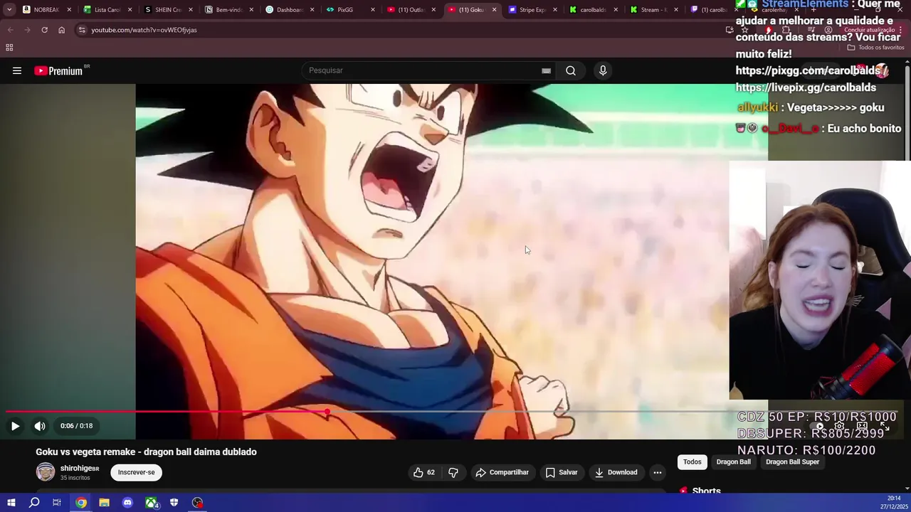Go back with the browser back arrow

tap(10, 30)
